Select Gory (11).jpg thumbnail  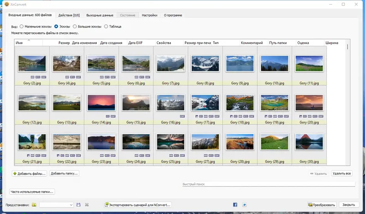pyautogui.click(x=309, y=63)
